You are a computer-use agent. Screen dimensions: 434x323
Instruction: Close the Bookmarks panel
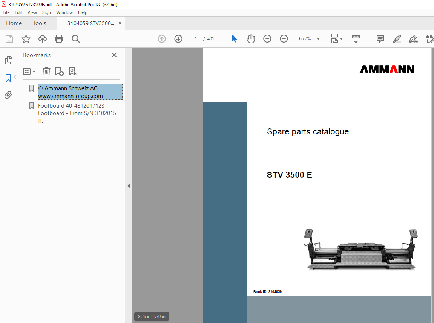114,55
